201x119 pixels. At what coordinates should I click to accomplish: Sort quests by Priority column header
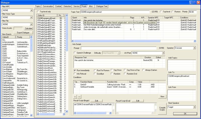23,37
